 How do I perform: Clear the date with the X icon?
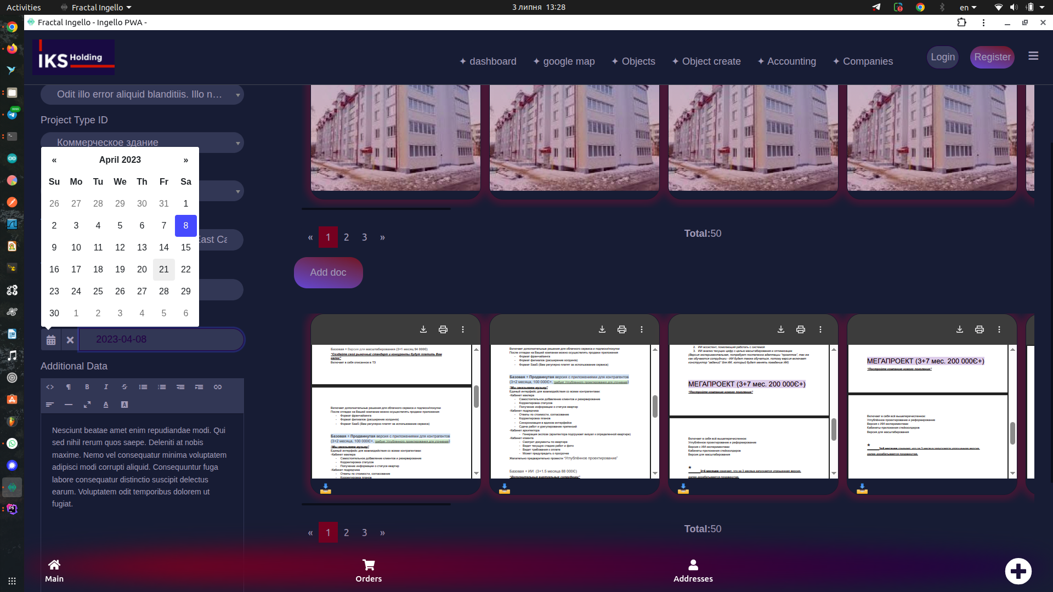coord(70,340)
